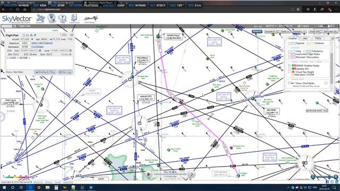Enable Instrument Flight Rules checkbox

[289, 54]
